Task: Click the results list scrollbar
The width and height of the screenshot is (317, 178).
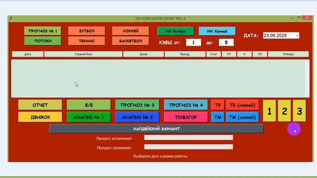Action: [x=308, y=79]
